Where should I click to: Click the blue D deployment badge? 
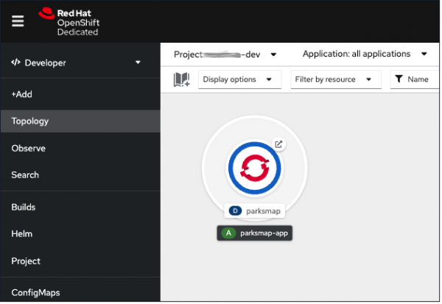click(x=235, y=211)
